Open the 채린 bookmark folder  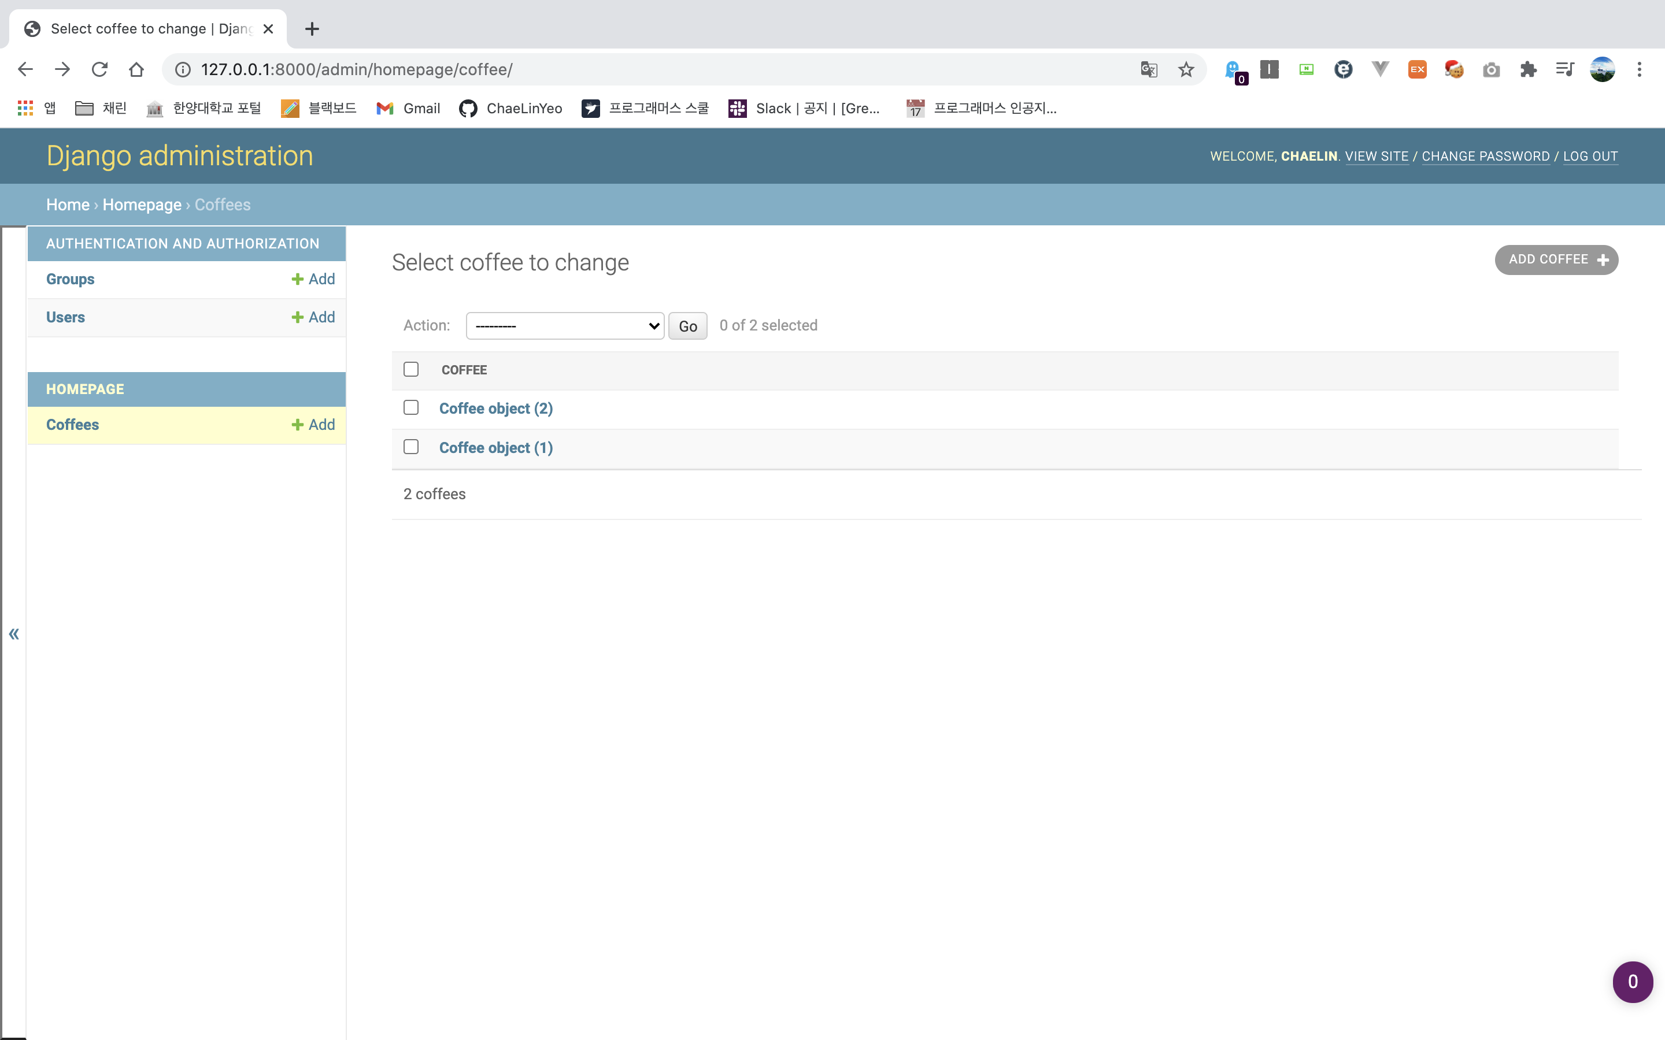point(101,108)
